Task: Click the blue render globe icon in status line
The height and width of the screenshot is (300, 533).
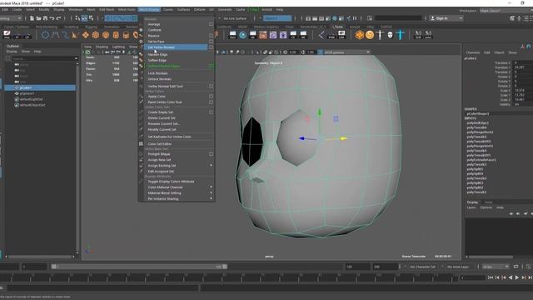Action: click(335, 18)
